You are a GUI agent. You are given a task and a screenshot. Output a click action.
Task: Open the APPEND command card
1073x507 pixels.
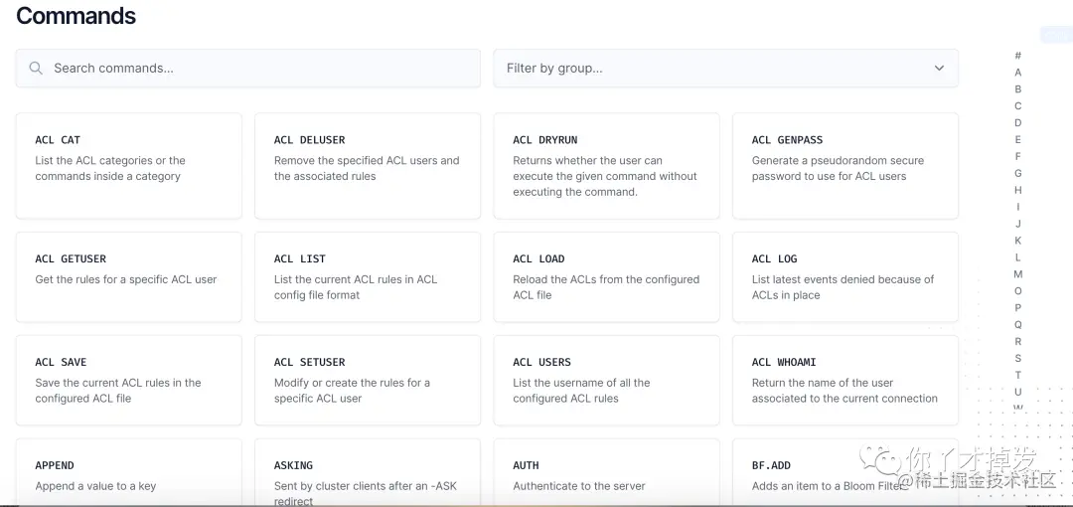coord(128,473)
